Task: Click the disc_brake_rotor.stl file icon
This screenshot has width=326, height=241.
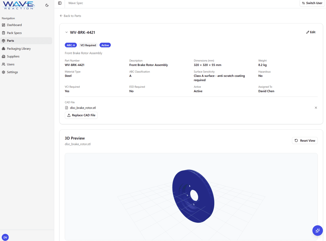Action: pyautogui.click(x=66, y=108)
